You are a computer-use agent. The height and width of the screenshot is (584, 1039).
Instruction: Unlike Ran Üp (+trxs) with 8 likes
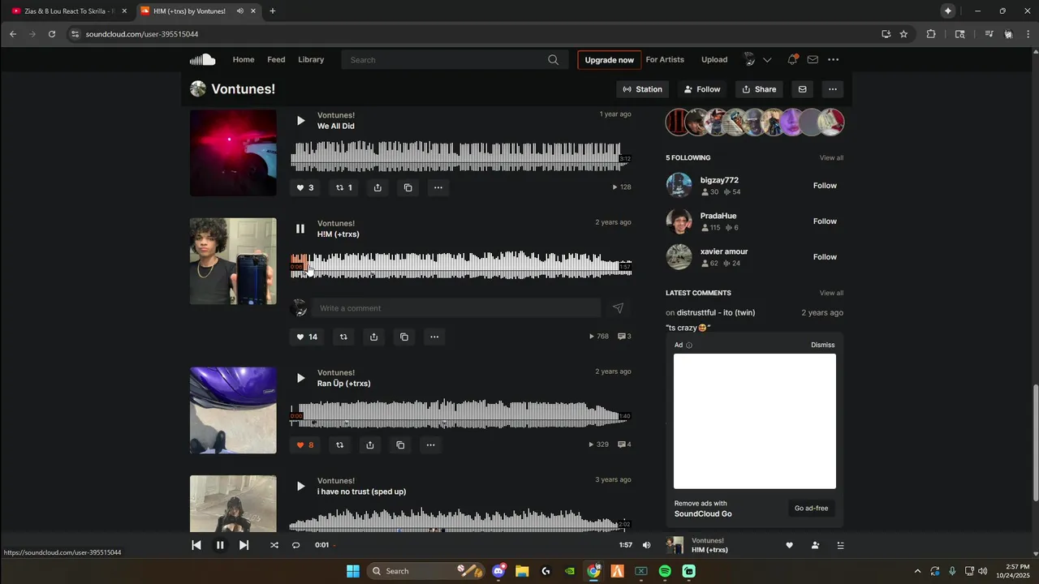tap(304, 444)
